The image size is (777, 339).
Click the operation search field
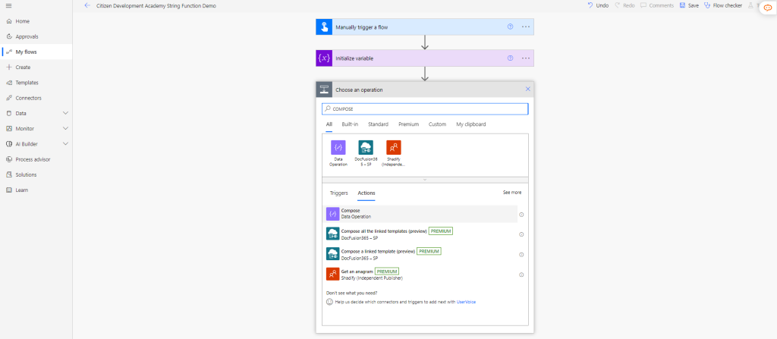[425, 108]
